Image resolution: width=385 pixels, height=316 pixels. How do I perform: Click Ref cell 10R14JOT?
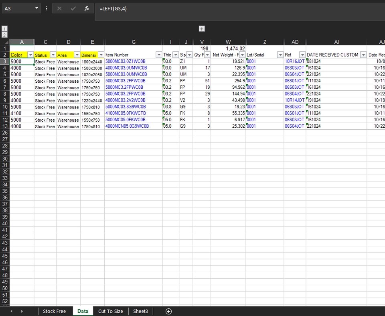295,100
